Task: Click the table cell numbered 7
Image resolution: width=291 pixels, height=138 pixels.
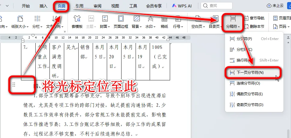Action: (x=28, y=62)
